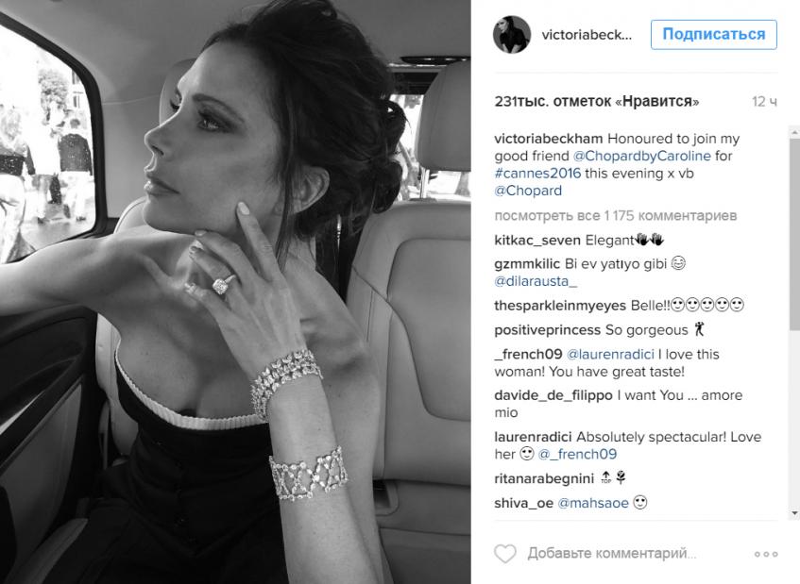Image resolution: width=800 pixels, height=584 pixels.
Task: Expand посмотреть все 1 175 комментариев
Action: point(615,215)
